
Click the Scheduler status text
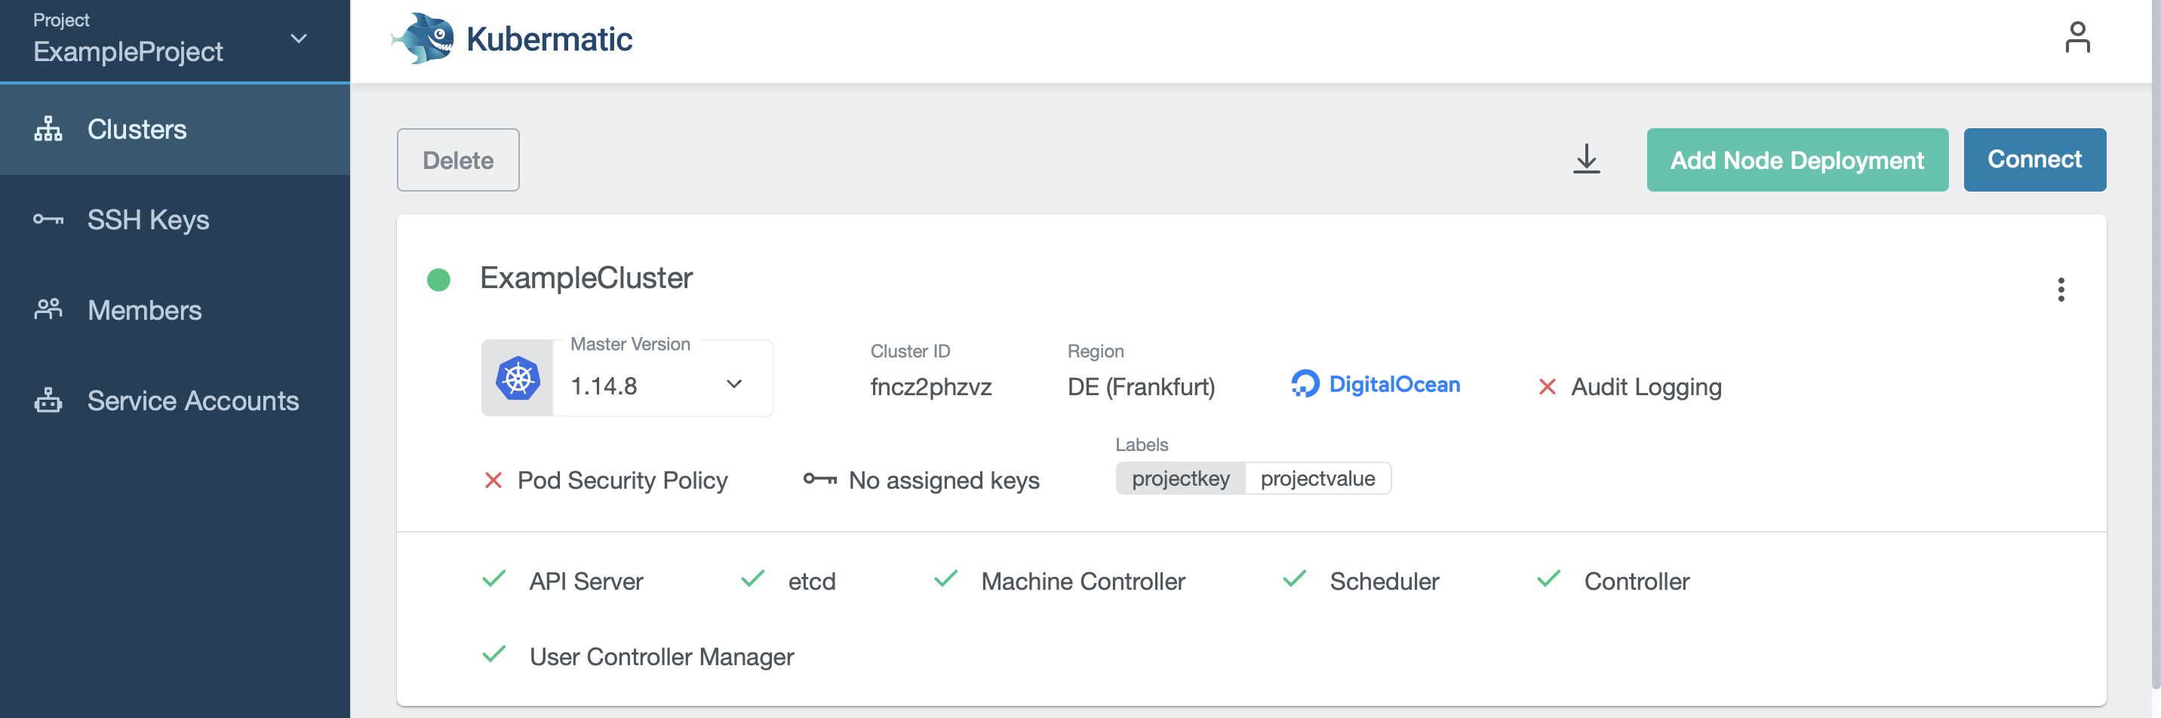point(1384,581)
